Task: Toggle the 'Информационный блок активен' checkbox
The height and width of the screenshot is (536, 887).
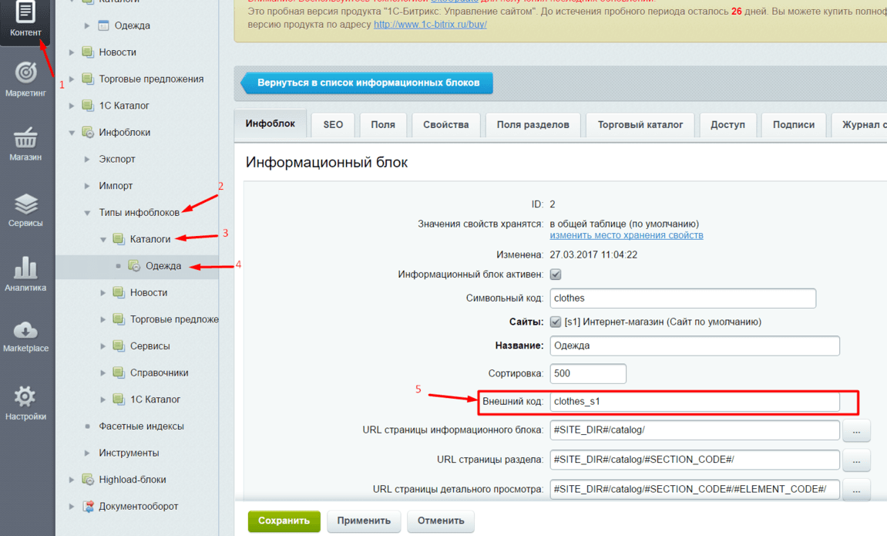Action: point(556,275)
